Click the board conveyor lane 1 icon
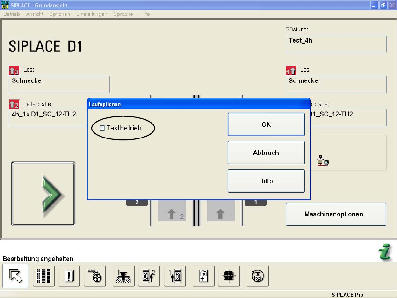 pyautogui.click(x=175, y=276)
